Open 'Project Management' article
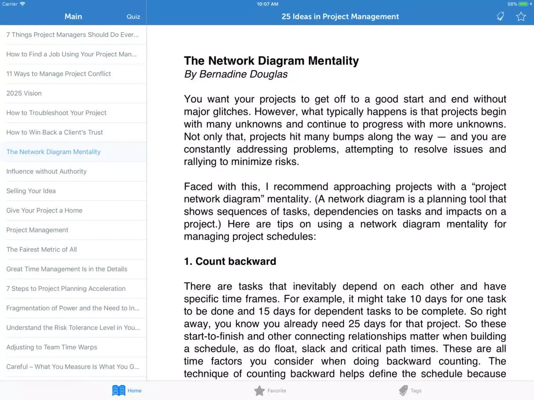534x400 pixels. coord(73,230)
